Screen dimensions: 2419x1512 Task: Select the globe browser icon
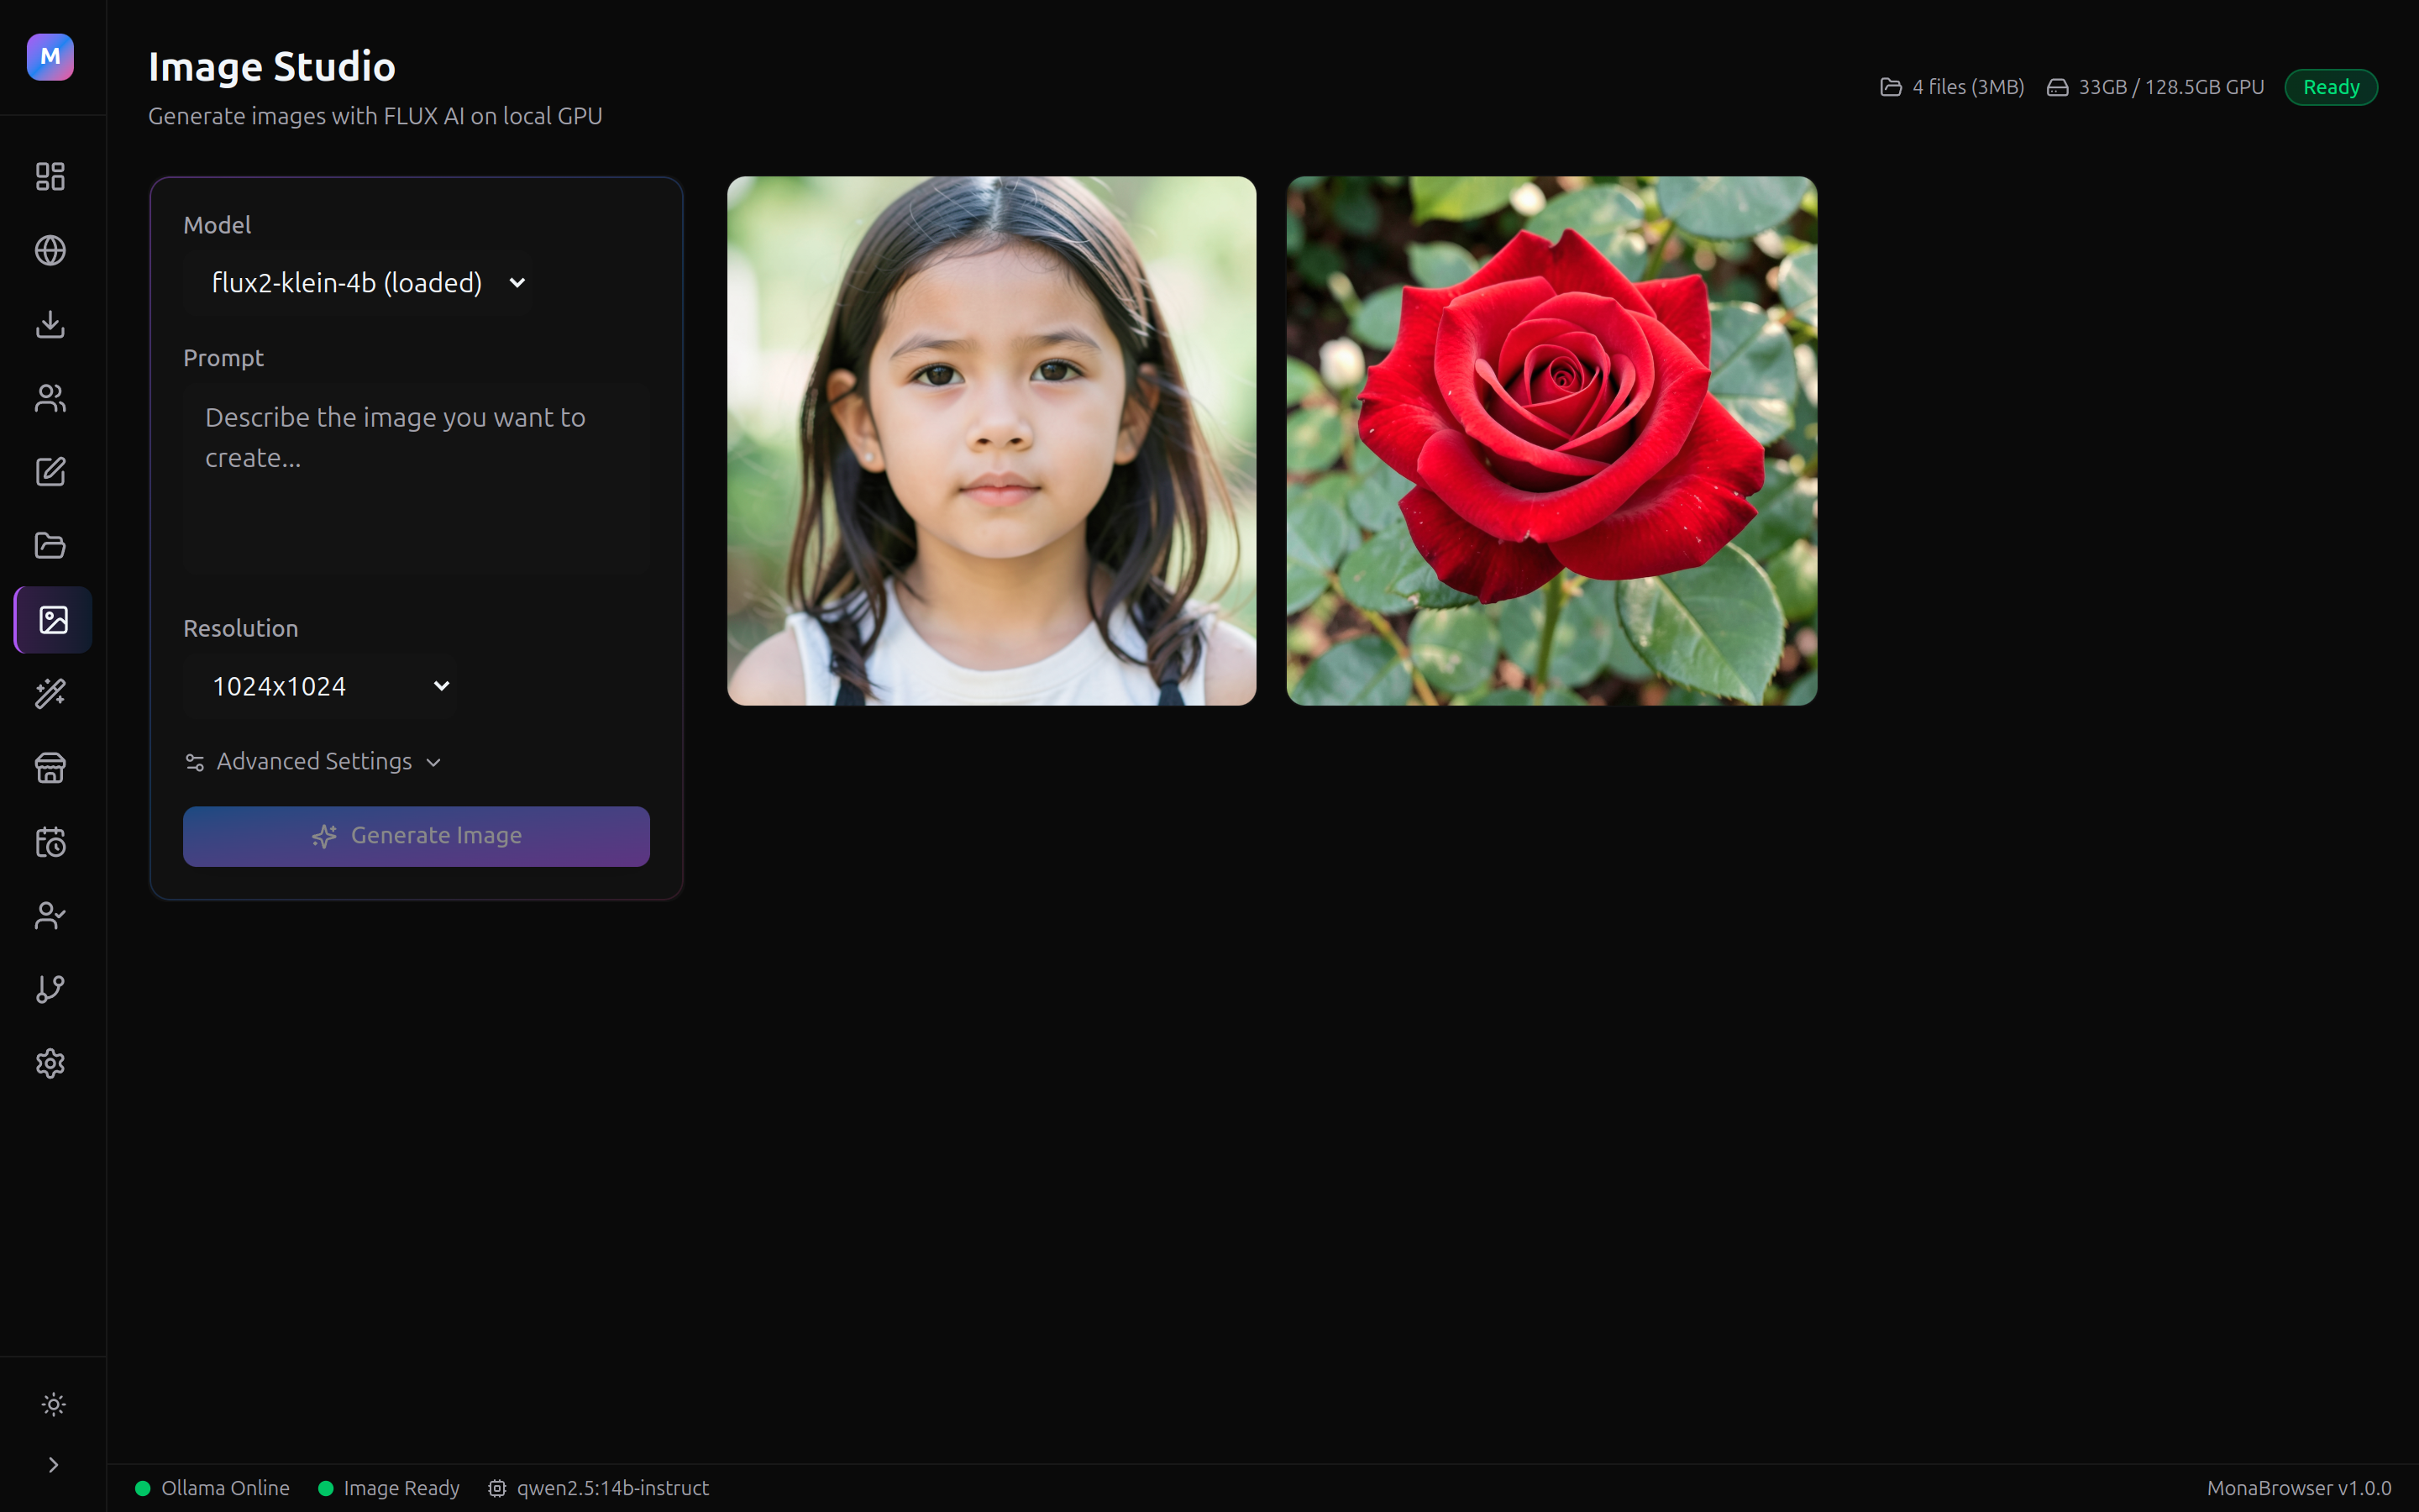[x=51, y=250]
